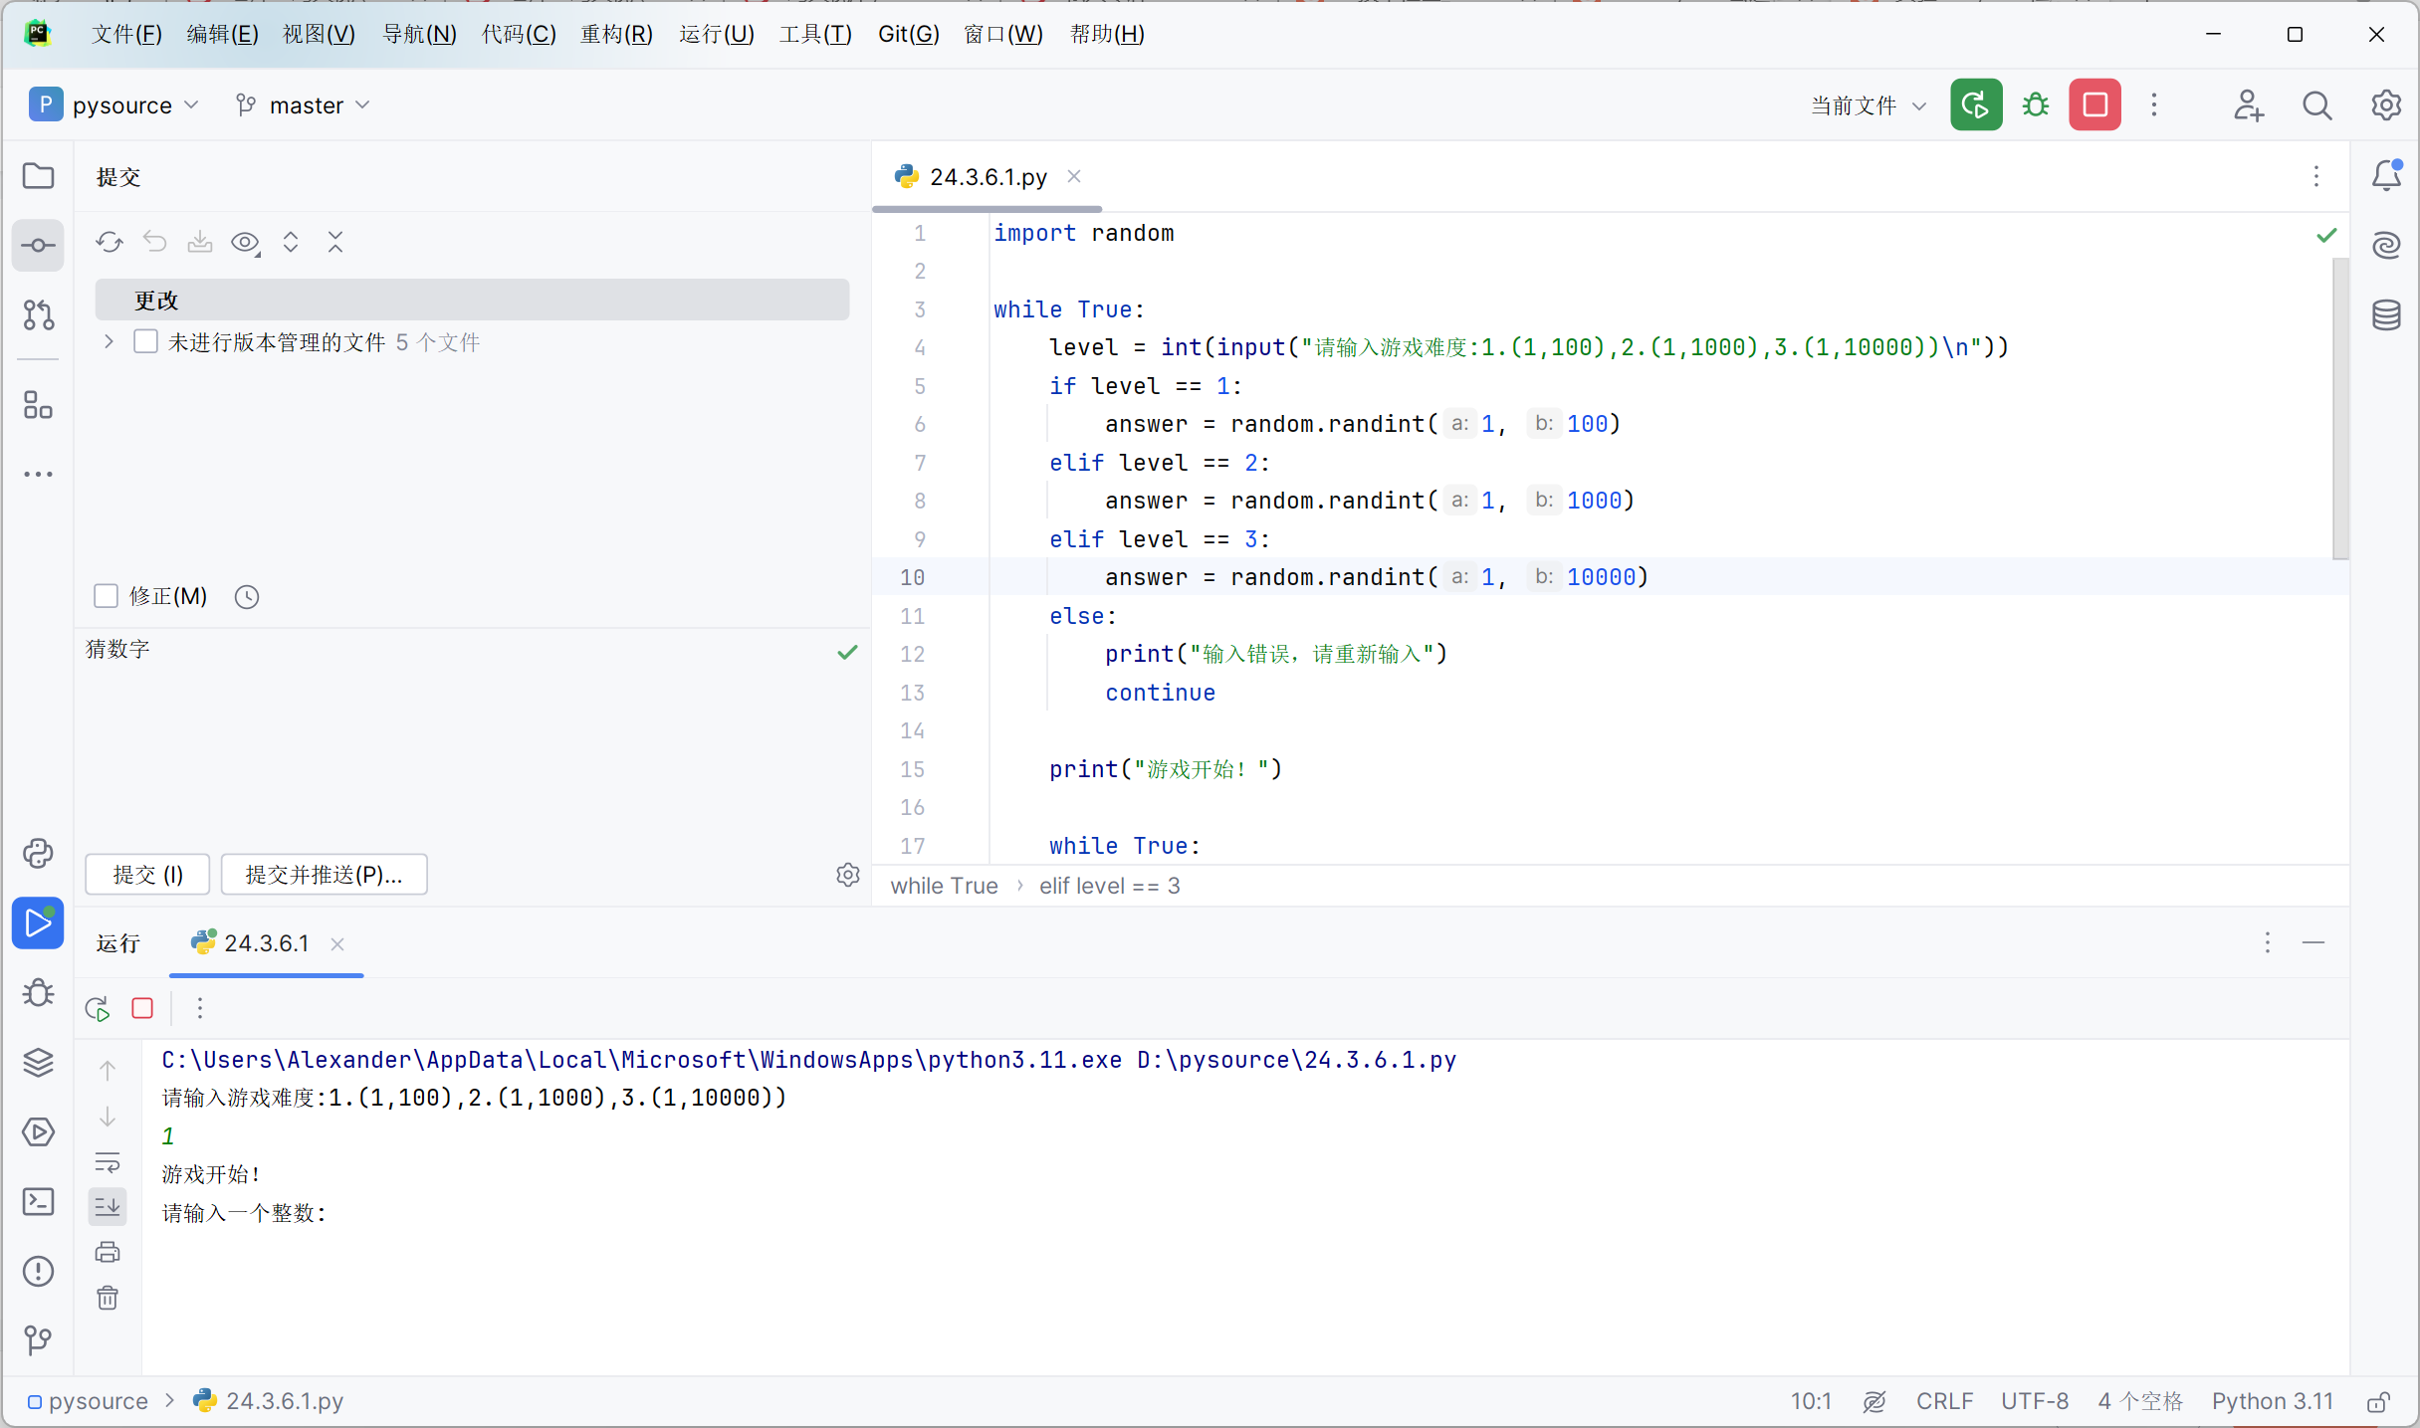The width and height of the screenshot is (2420, 1428).
Task: Open Python Console from the left sidebar
Action: coord(38,853)
